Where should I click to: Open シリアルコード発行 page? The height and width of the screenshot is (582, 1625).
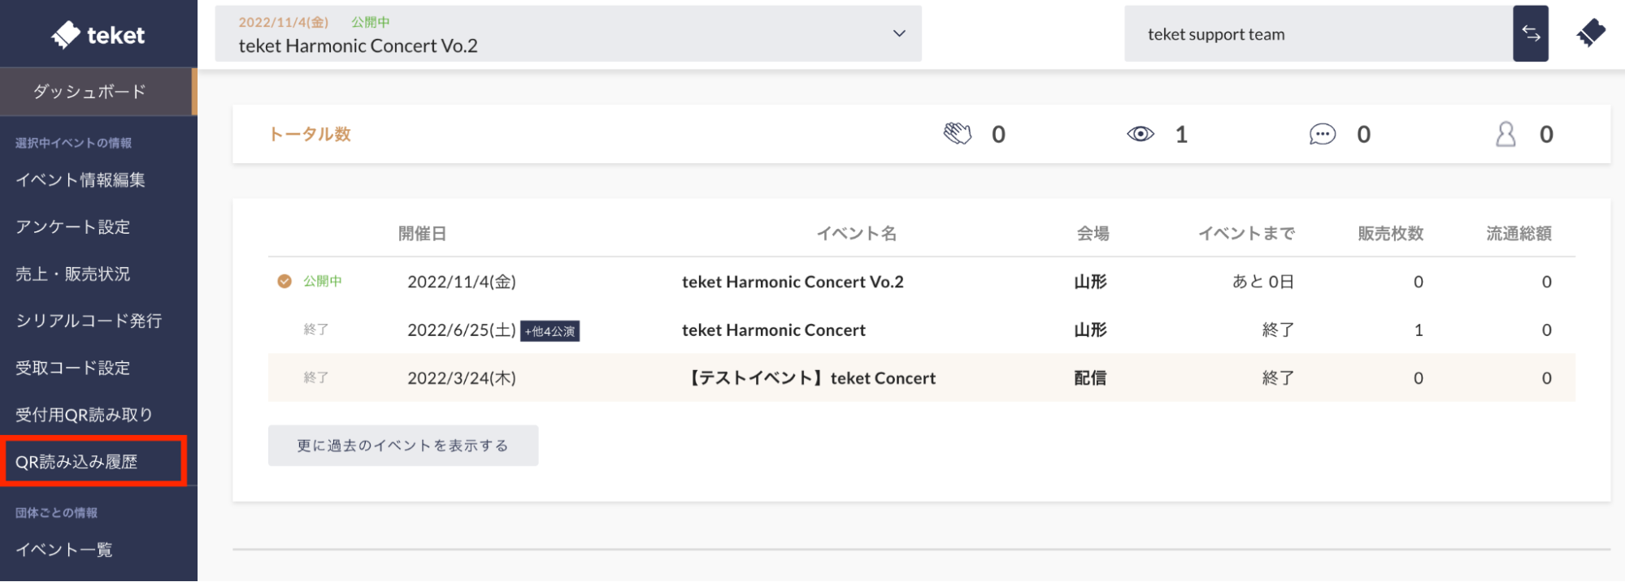coord(89,321)
